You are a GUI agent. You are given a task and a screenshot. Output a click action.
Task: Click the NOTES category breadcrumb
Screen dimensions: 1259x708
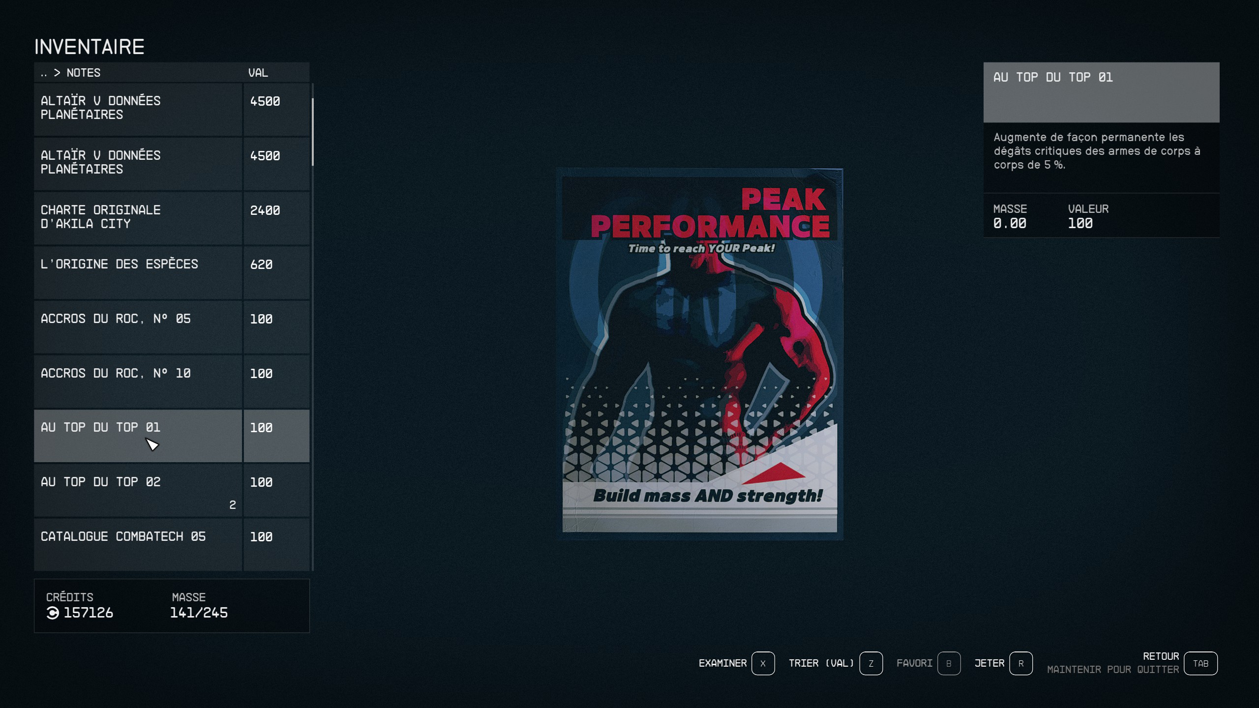[x=83, y=73]
